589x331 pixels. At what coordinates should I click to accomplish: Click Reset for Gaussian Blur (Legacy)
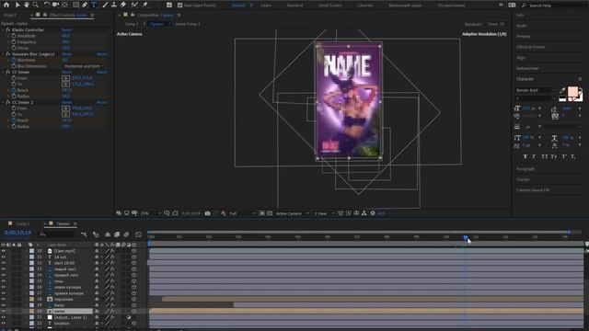(x=67, y=54)
